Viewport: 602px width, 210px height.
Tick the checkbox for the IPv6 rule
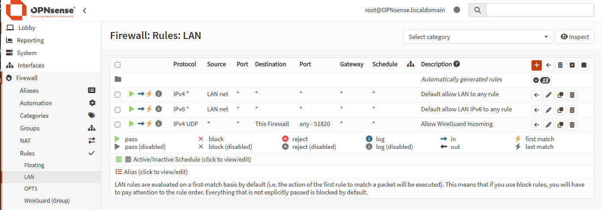pos(118,110)
